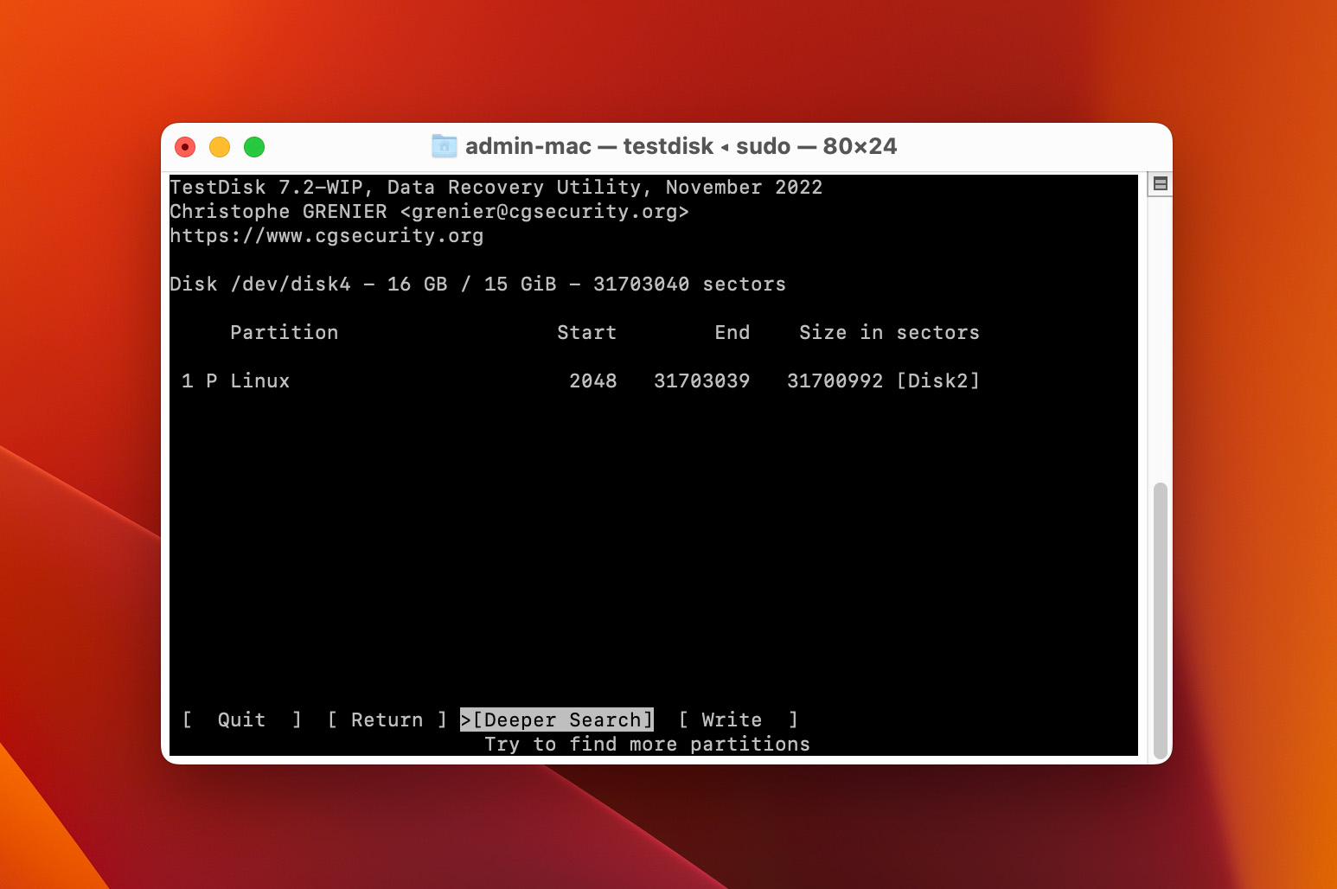This screenshot has width=1337, height=889.
Task: Activate the Deeper Search option
Action: [557, 720]
